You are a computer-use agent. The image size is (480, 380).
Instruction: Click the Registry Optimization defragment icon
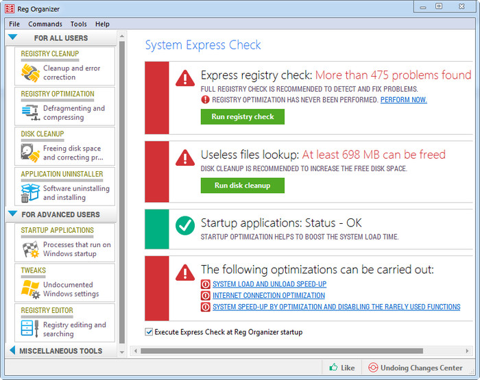click(30, 113)
